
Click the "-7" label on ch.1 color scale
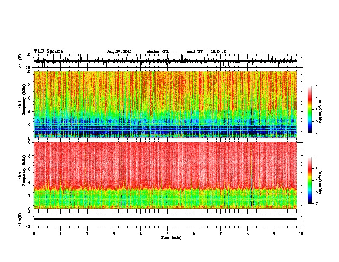point(316,133)
